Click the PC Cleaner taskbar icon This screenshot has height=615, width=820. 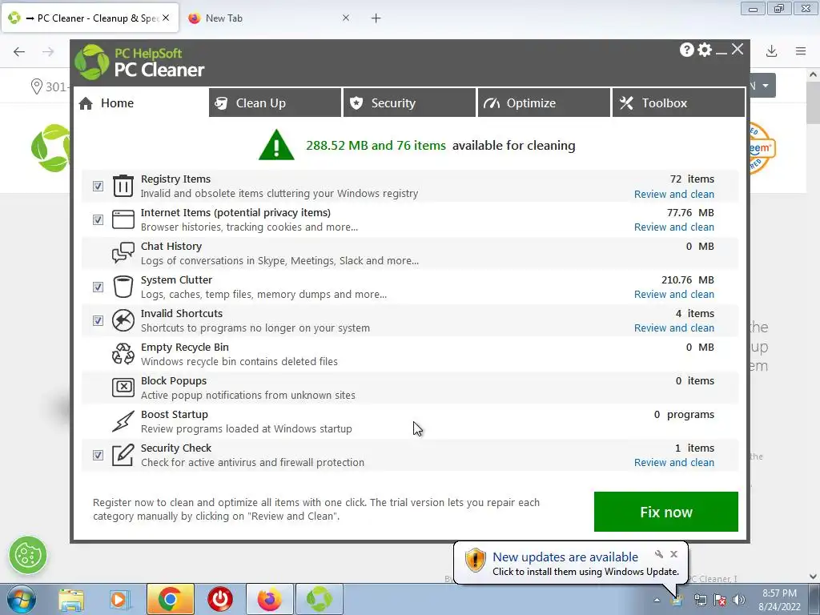point(320,599)
